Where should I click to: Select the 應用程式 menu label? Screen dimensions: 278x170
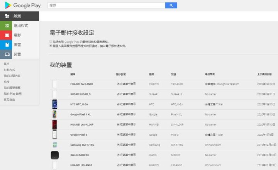tap(21, 25)
